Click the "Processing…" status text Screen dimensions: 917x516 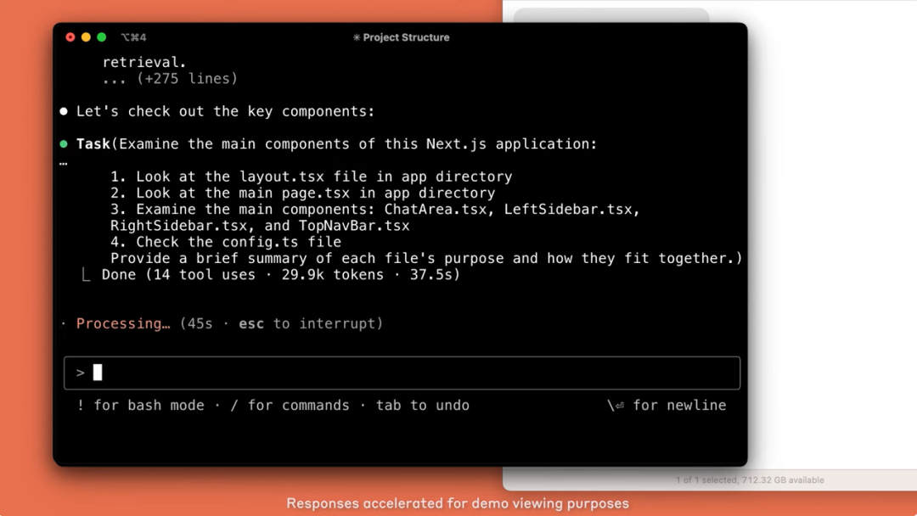[x=123, y=323]
